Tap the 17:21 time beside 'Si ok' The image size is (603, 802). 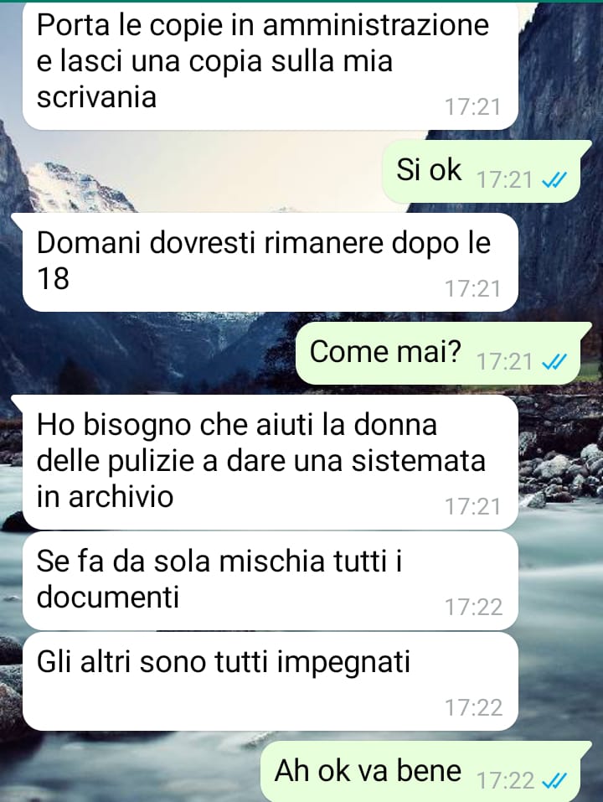click(x=505, y=179)
